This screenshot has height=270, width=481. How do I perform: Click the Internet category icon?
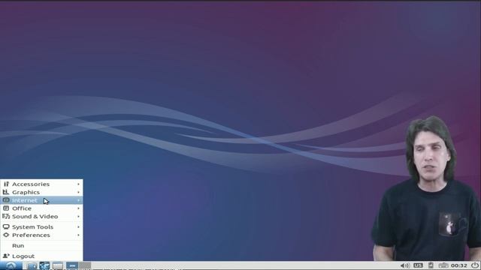pos(6,200)
